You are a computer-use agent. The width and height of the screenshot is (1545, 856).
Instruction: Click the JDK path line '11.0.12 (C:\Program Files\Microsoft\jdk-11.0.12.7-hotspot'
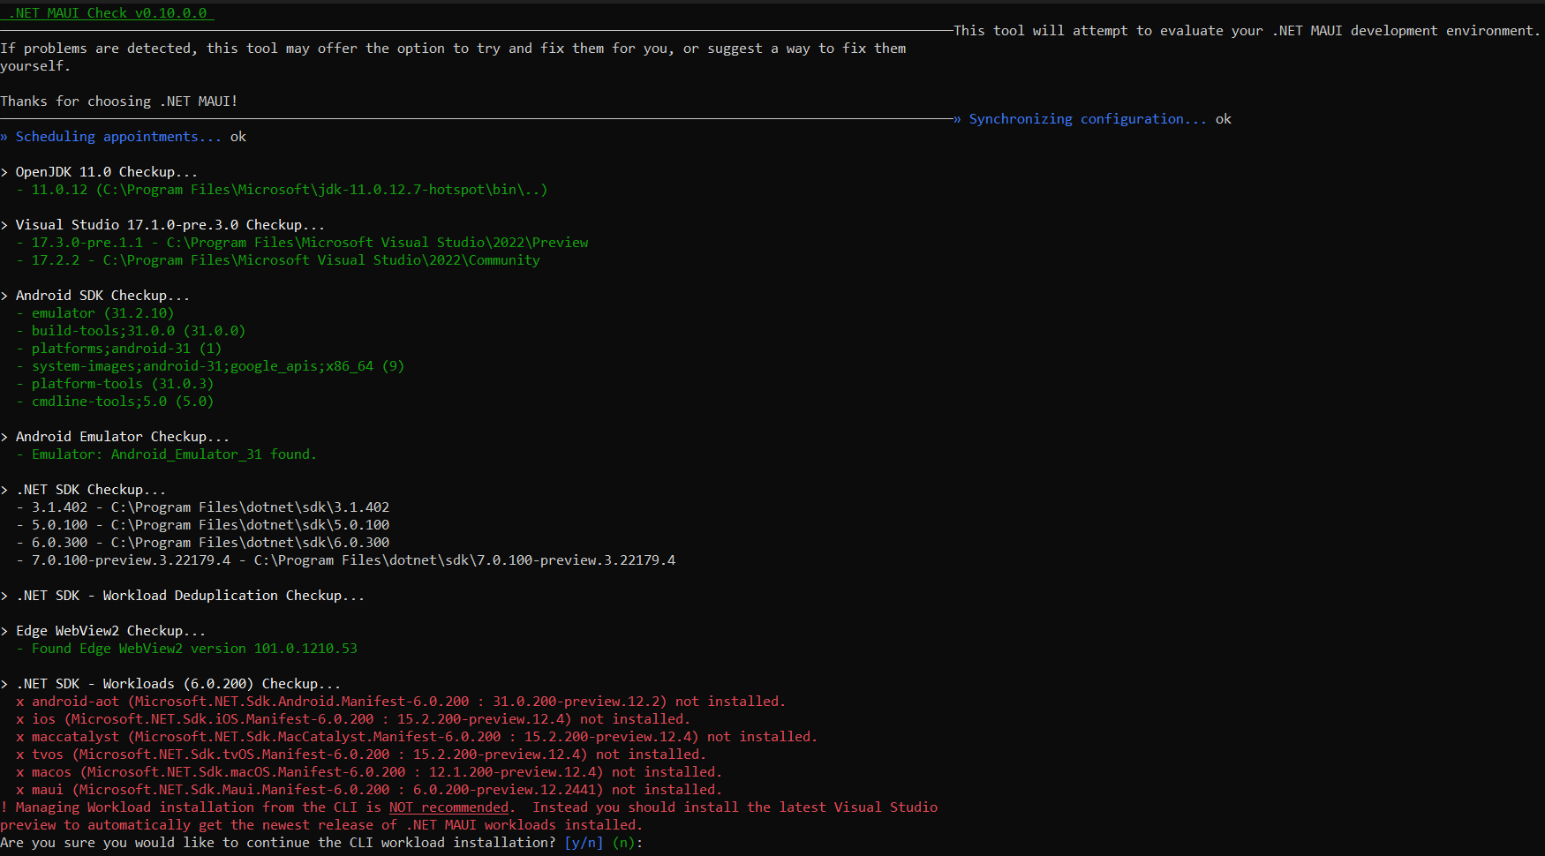click(x=290, y=190)
